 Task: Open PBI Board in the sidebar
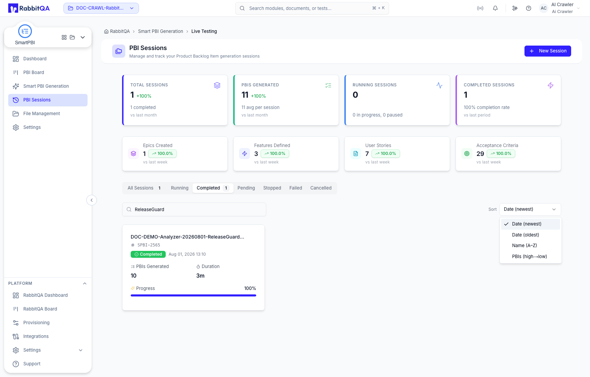(x=48, y=73)
